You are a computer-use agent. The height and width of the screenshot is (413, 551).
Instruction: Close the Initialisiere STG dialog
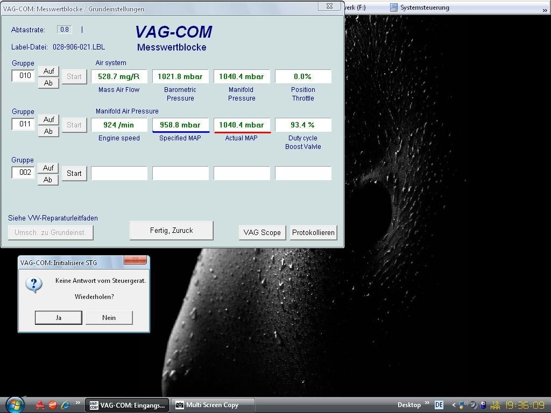[x=135, y=260]
